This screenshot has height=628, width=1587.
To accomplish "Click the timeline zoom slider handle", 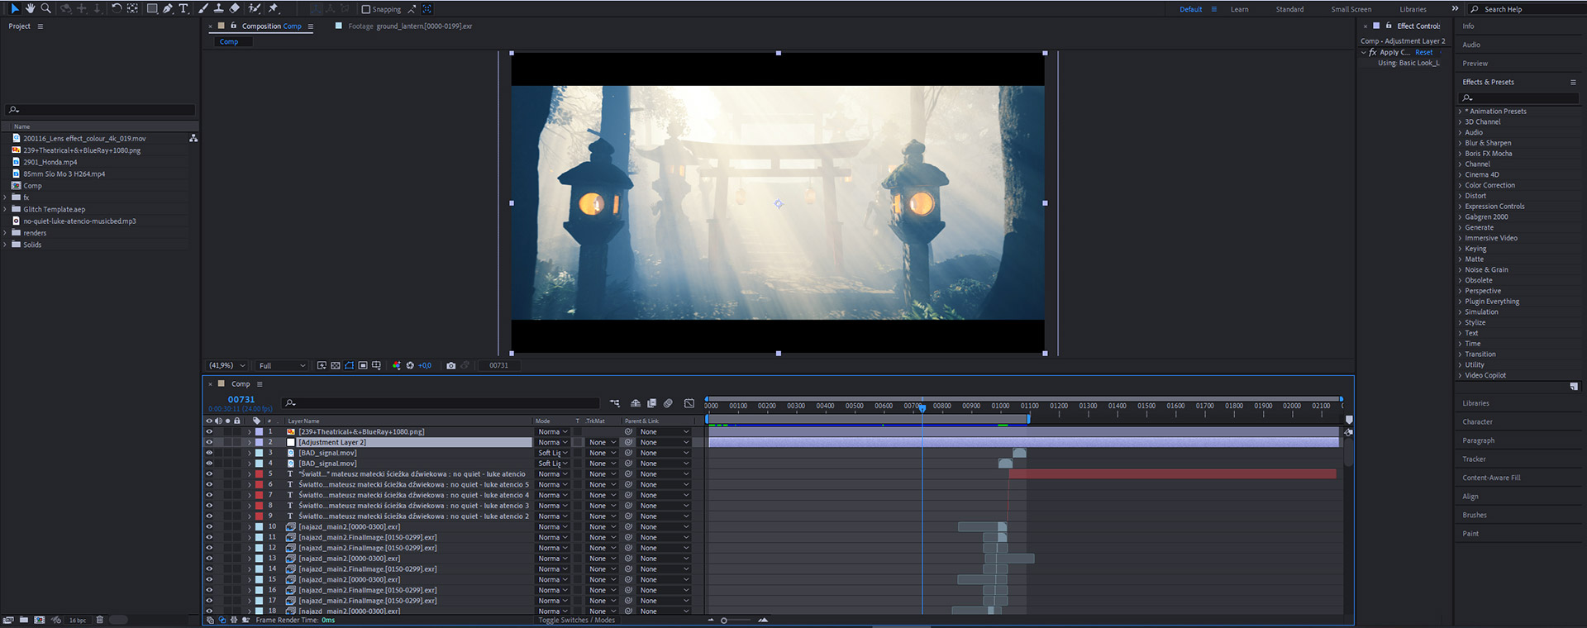I will point(724,620).
